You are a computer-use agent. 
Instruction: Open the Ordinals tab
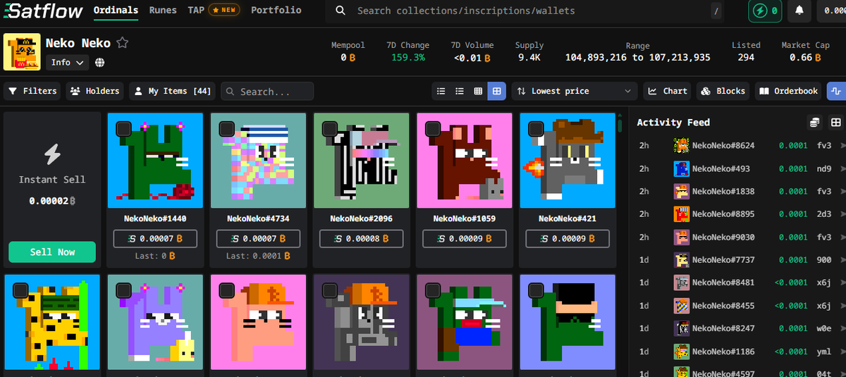tap(116, 11)
